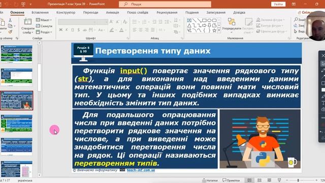Click the Cut scissors icon
Viewport: 325px width, 183px height.
(10, 20)
